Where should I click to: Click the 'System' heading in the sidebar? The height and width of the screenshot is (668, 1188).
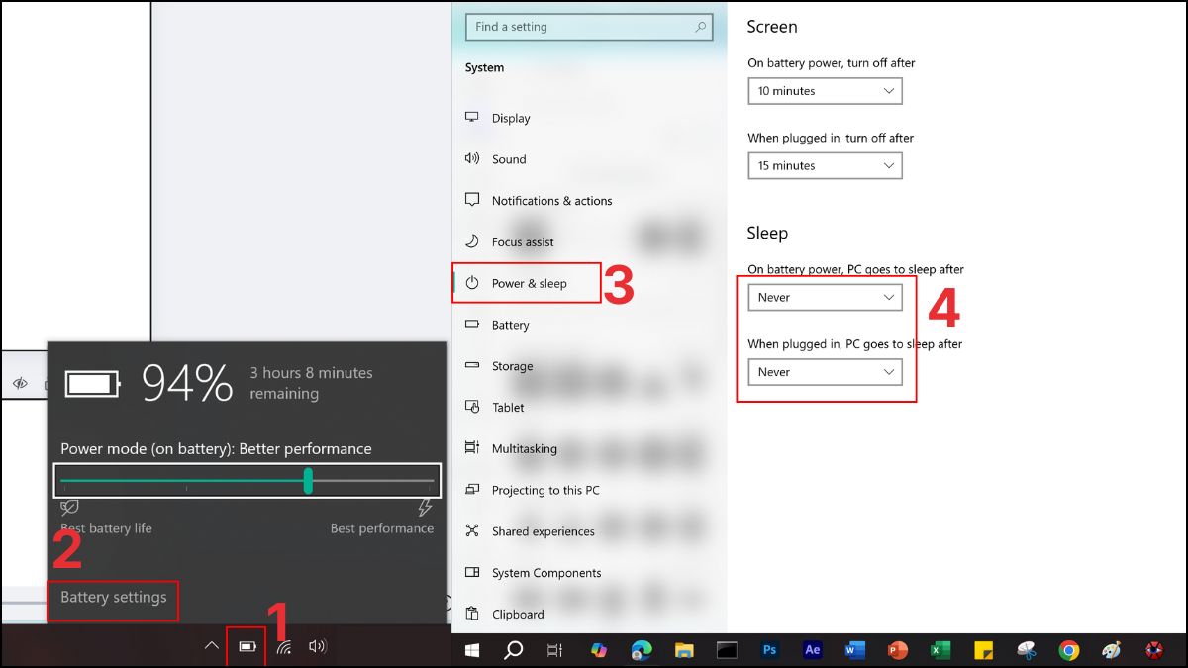[484, 67]
